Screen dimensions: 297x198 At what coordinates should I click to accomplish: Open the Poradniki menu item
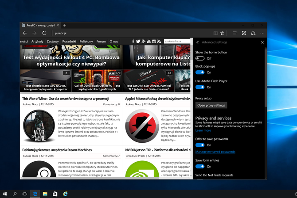click(69, 41)
